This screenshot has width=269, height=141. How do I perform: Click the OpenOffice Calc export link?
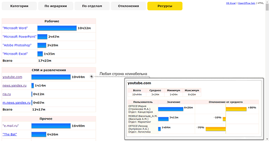(x=247, y=3)
